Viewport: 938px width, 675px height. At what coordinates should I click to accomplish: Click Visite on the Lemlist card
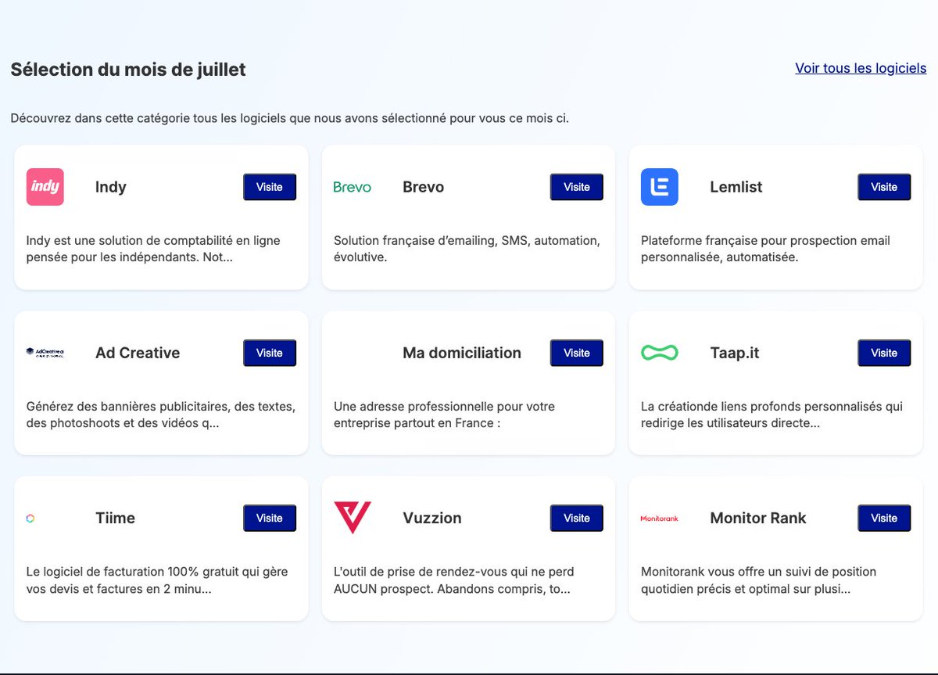(884, 187)
